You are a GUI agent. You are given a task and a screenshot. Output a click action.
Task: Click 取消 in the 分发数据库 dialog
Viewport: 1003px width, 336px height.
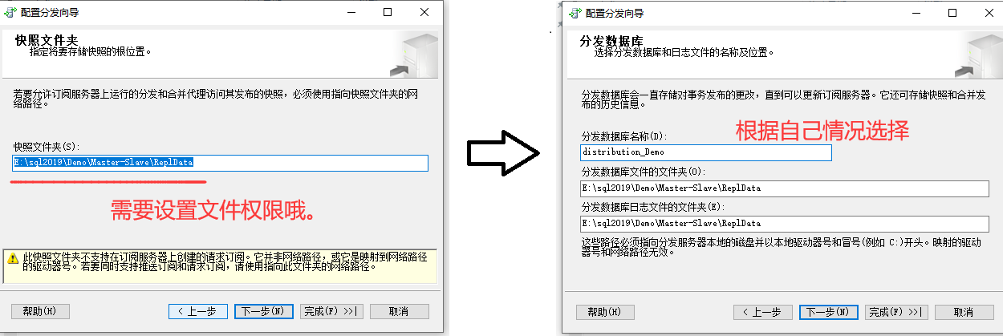point(964,312)
